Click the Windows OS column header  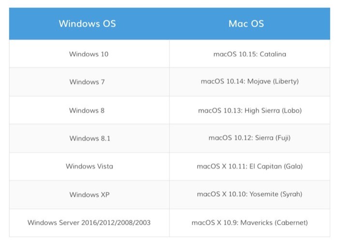point(87,24)
